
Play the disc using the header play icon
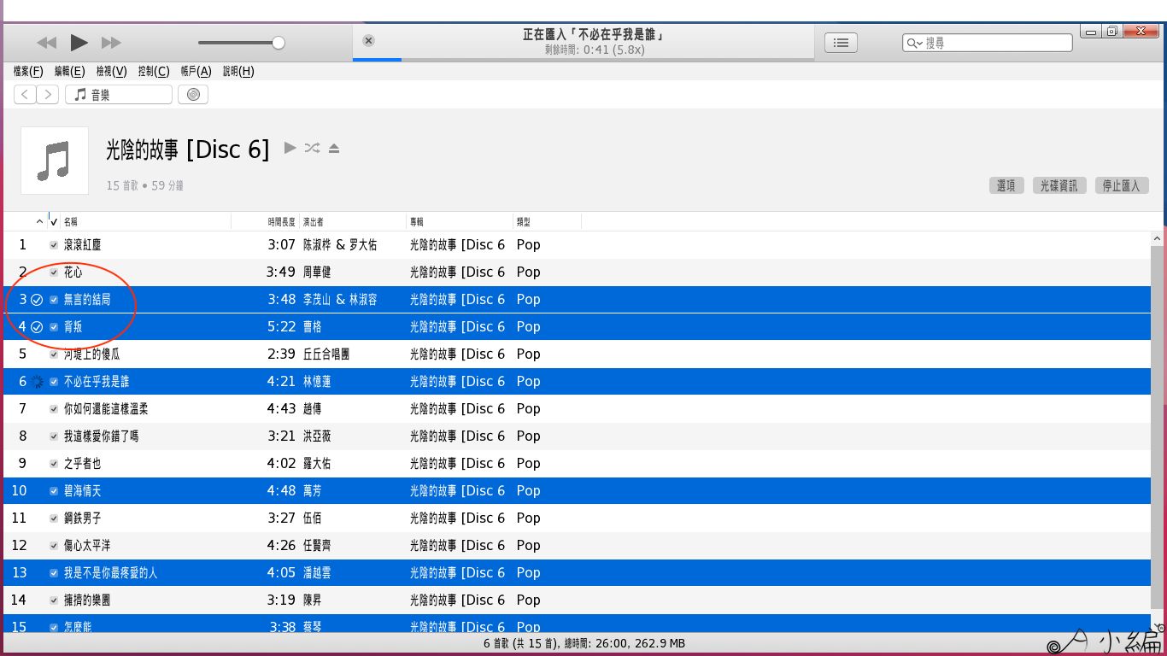coord(290,148)
